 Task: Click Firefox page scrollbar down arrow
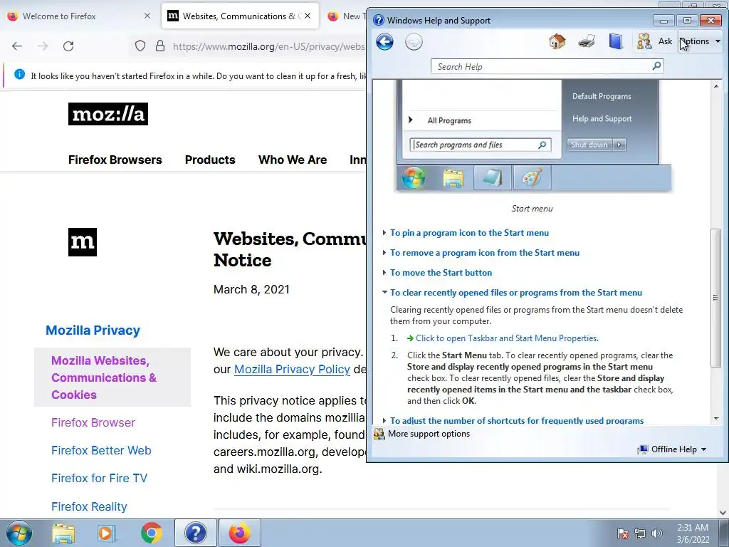[723, 513]
